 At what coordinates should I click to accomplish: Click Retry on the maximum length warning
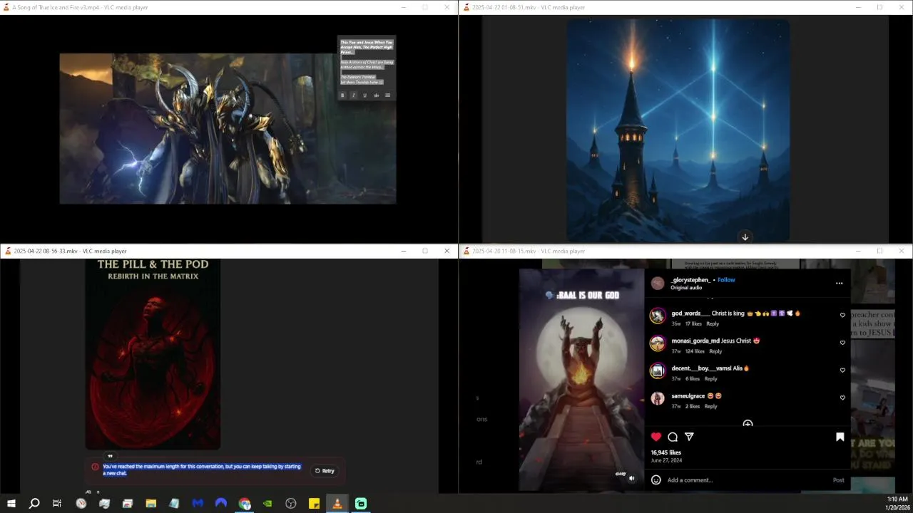tap(325, 471)
